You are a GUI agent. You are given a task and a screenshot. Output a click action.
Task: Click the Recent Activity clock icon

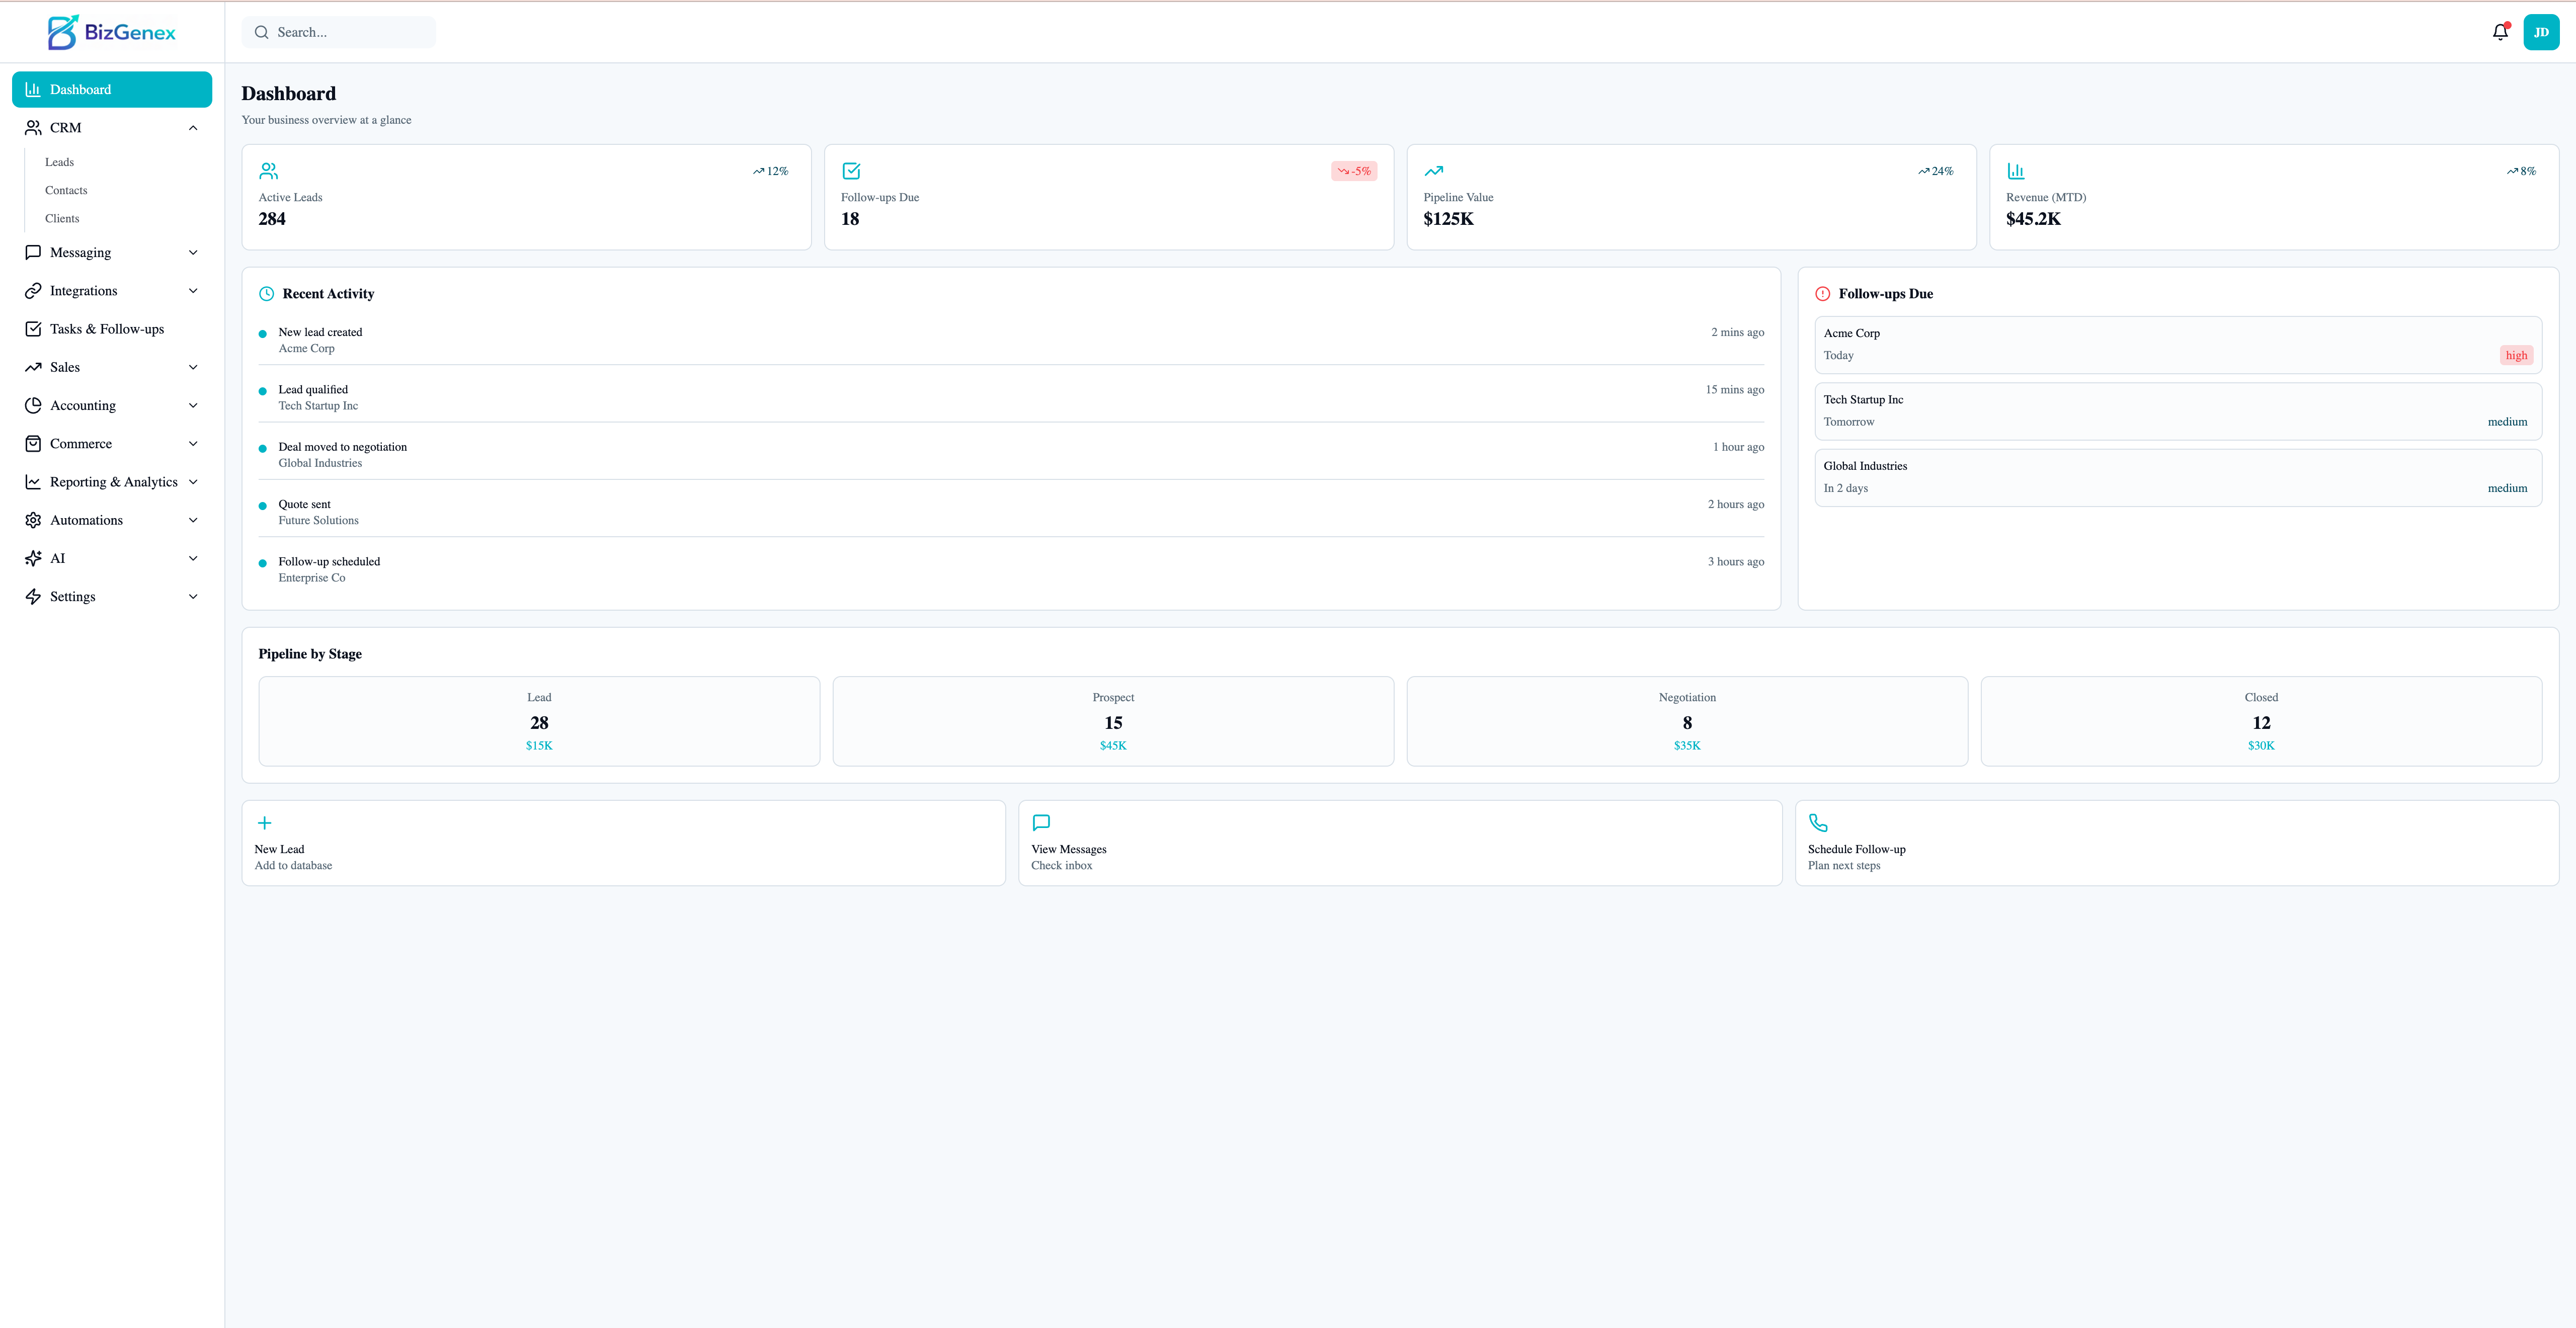pos(266,293)
